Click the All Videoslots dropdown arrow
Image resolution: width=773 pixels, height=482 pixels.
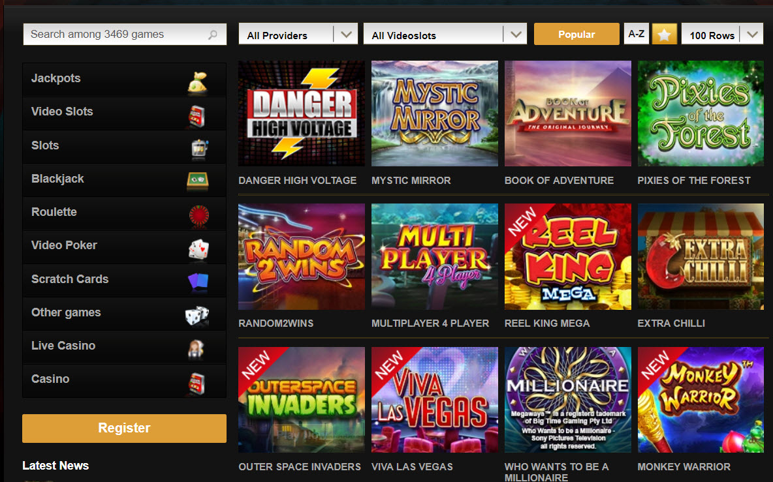click(516, 35)
